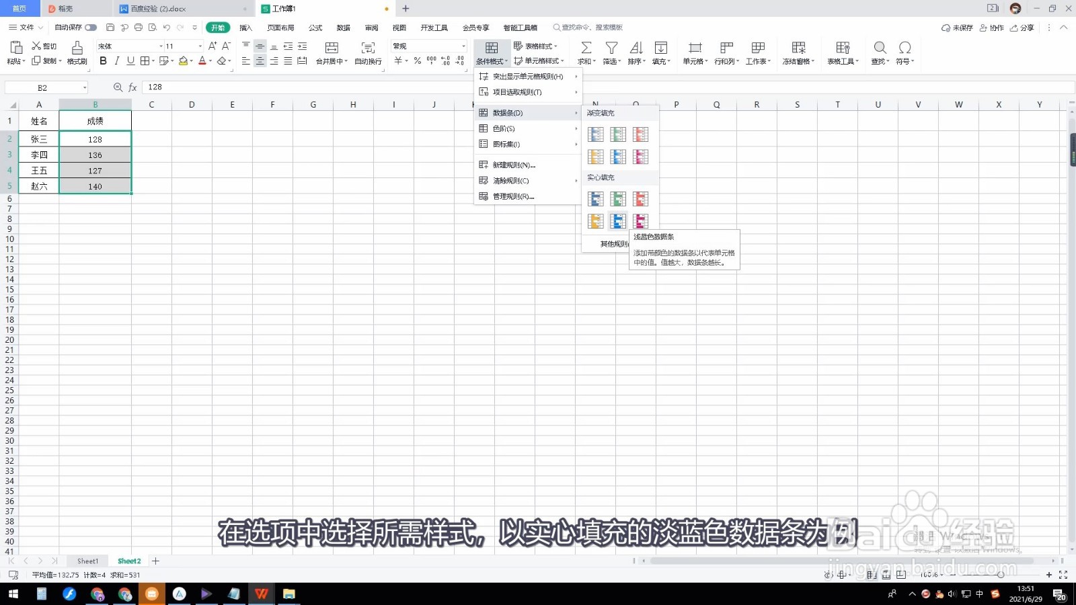Select 新建规则(N)... menu item
The width and height of the screenshot is (1076, 605).
[528, 165]
